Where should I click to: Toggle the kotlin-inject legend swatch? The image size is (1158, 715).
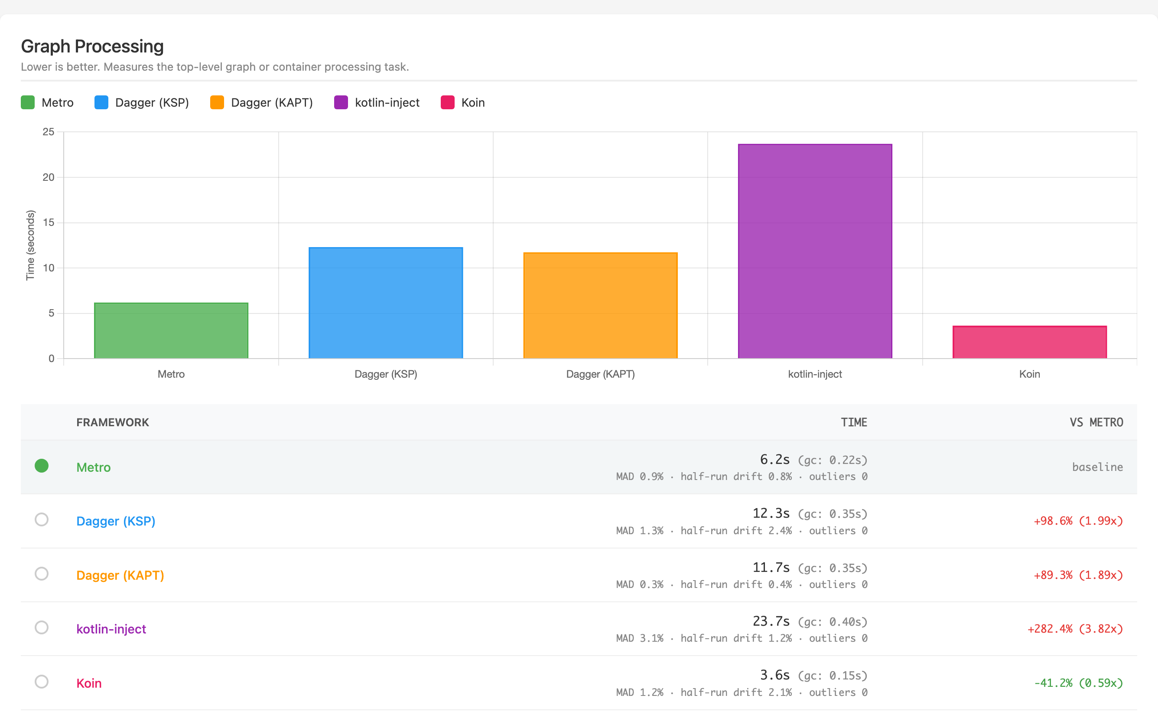341,103
